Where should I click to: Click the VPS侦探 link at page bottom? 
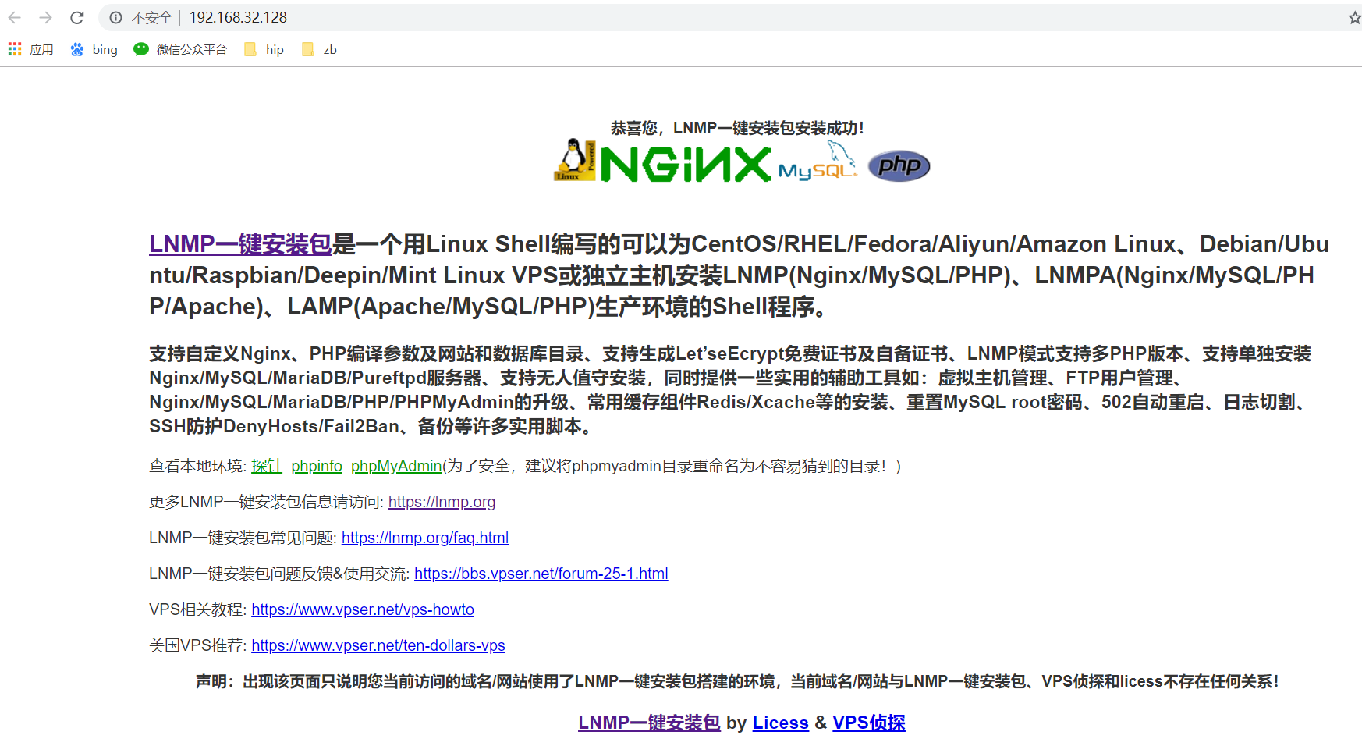click(x=869, y=723)
